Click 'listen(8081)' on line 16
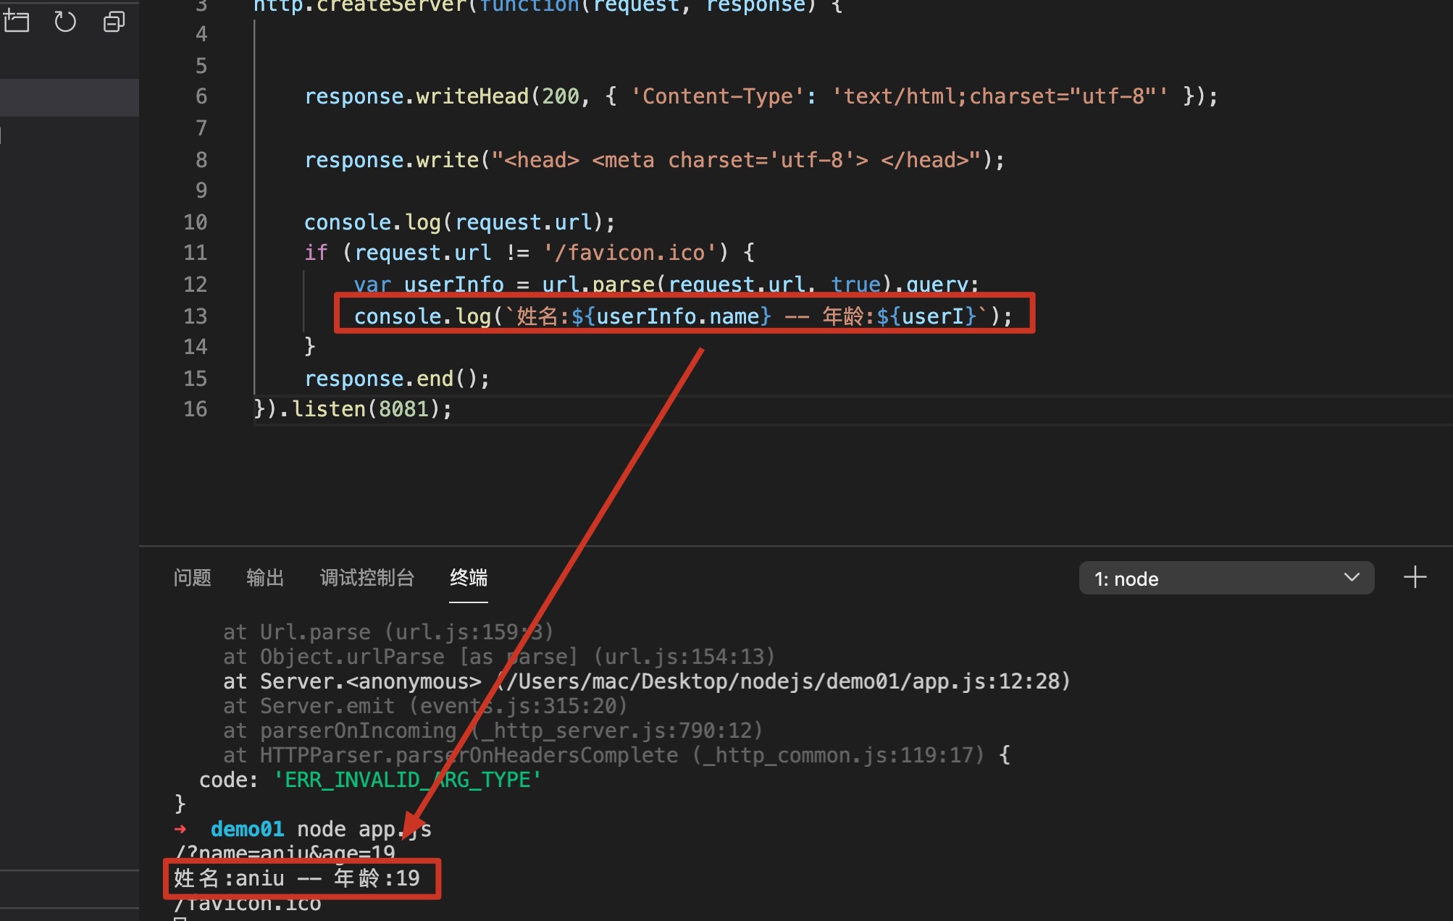 366,409
